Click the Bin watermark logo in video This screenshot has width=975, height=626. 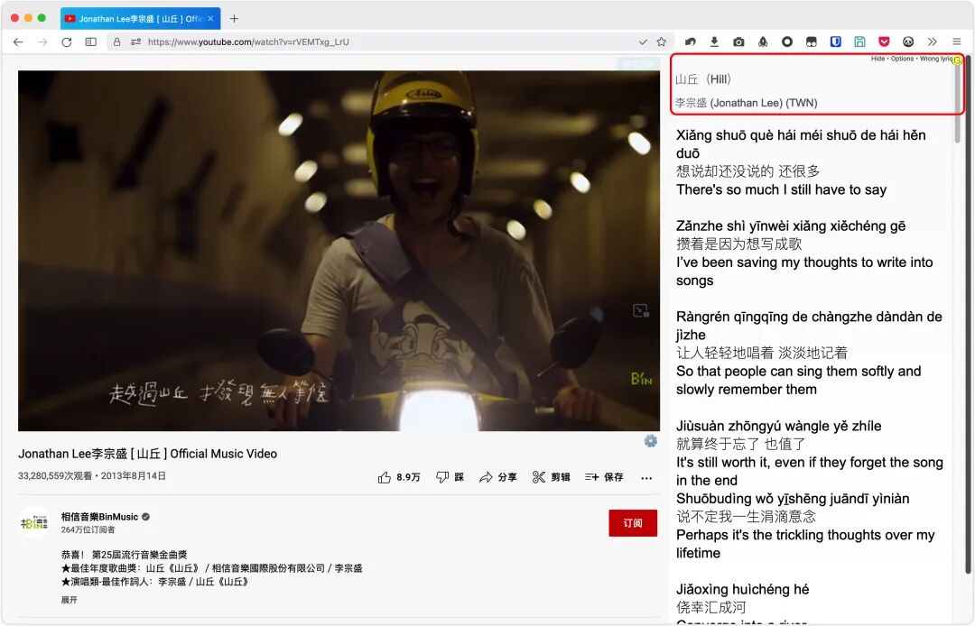[x=641, y=378]
